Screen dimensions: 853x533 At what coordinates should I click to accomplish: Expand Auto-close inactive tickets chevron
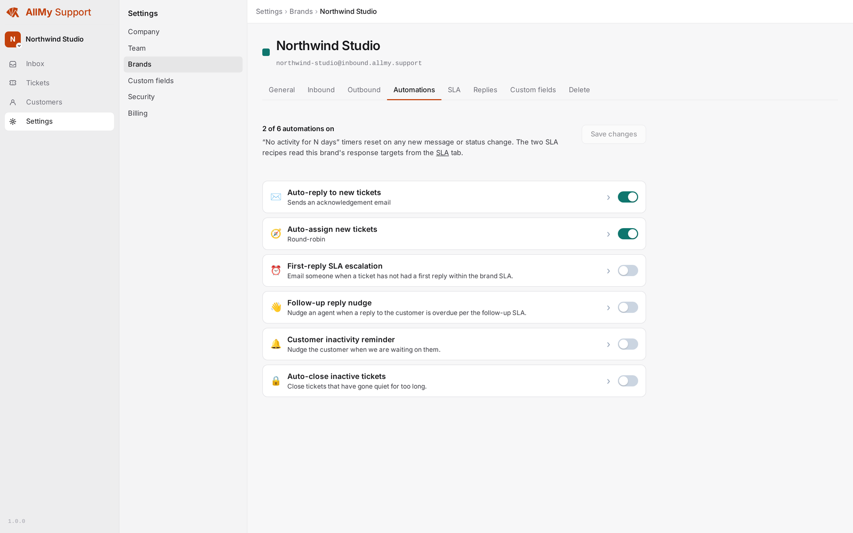[608, 382]
